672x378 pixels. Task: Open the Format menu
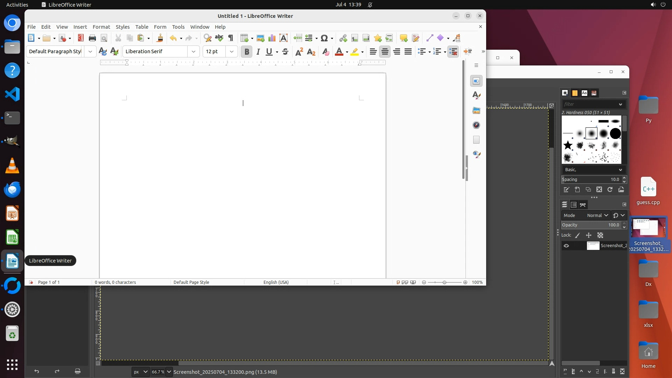(101, 27)
